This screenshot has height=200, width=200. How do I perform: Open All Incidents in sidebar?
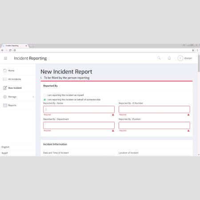point(18,79)
